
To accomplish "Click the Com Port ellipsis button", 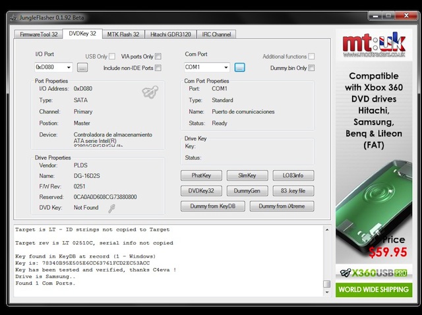I will pyautogui.click(x=239, y=67).
